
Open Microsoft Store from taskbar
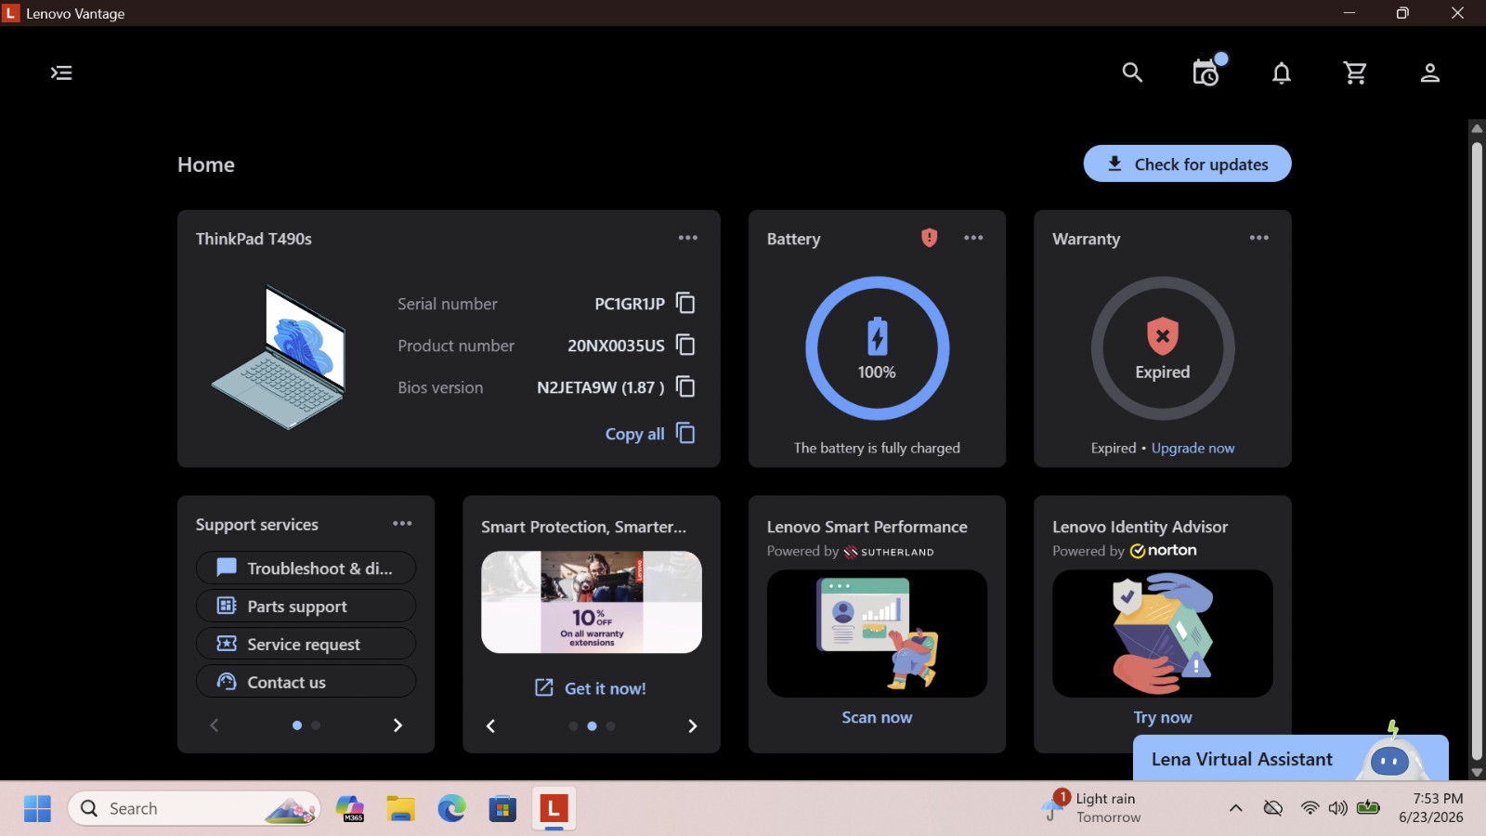502,809
